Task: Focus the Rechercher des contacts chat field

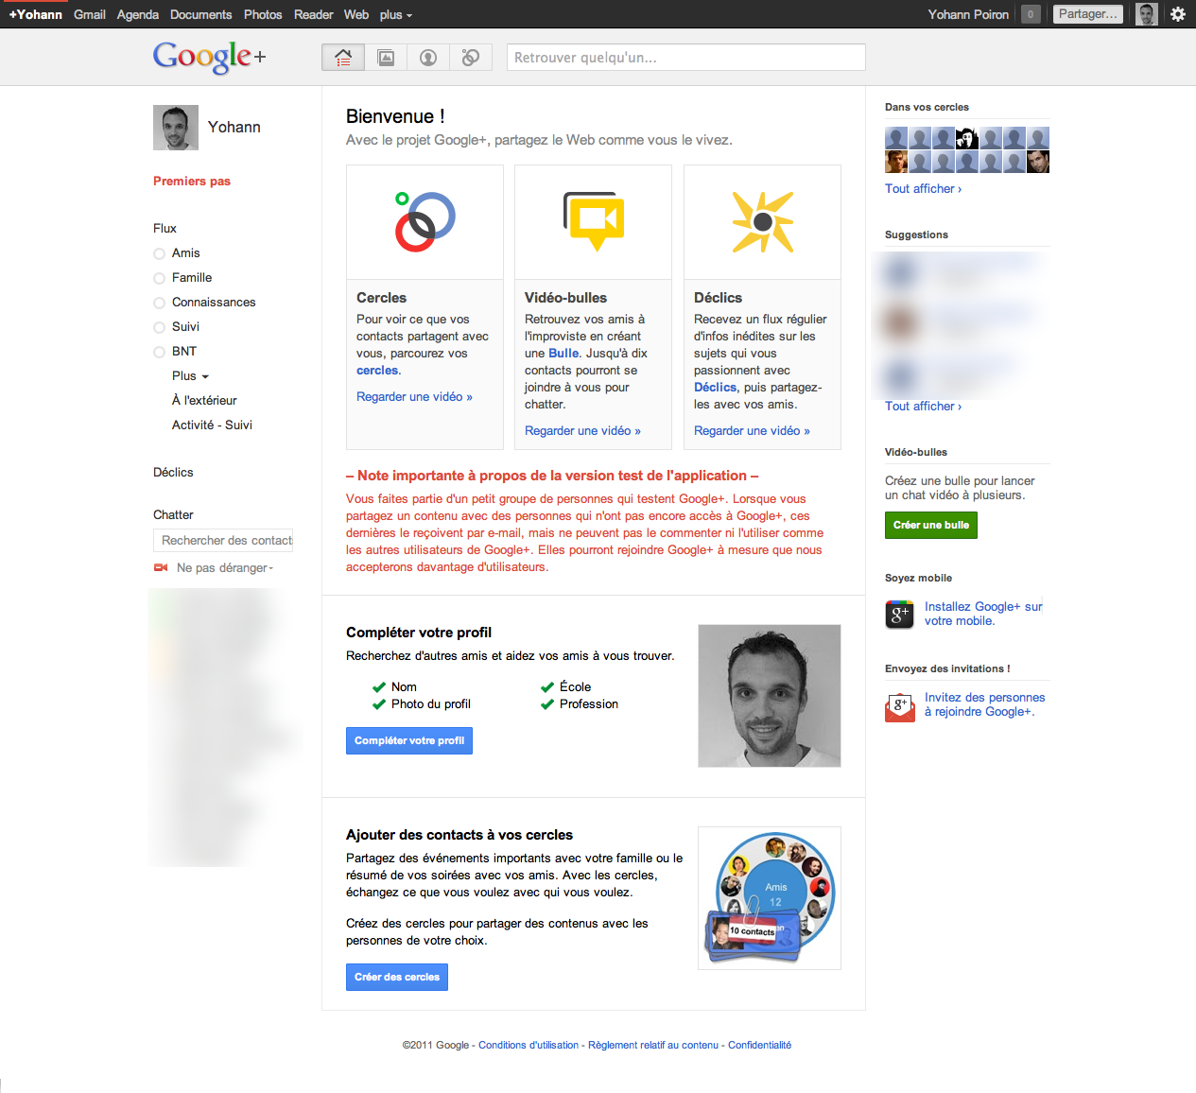Action: pyautogui.click(x=223, y=541)
